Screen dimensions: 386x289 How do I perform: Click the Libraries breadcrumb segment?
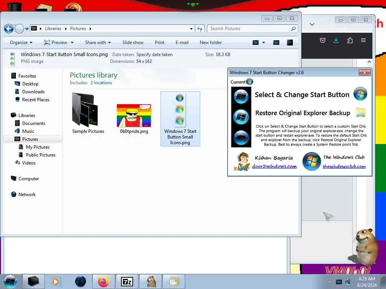[x=53, y=29]
